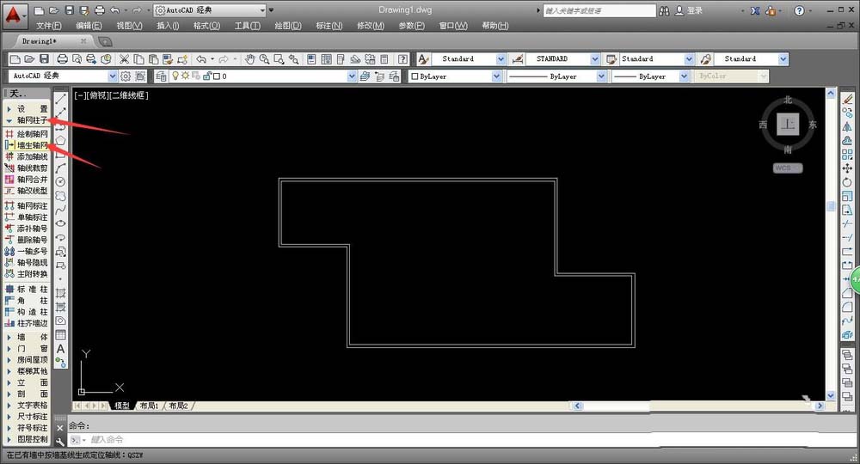Select the Line draw tool
860x464 pixels.
point(61,99)
